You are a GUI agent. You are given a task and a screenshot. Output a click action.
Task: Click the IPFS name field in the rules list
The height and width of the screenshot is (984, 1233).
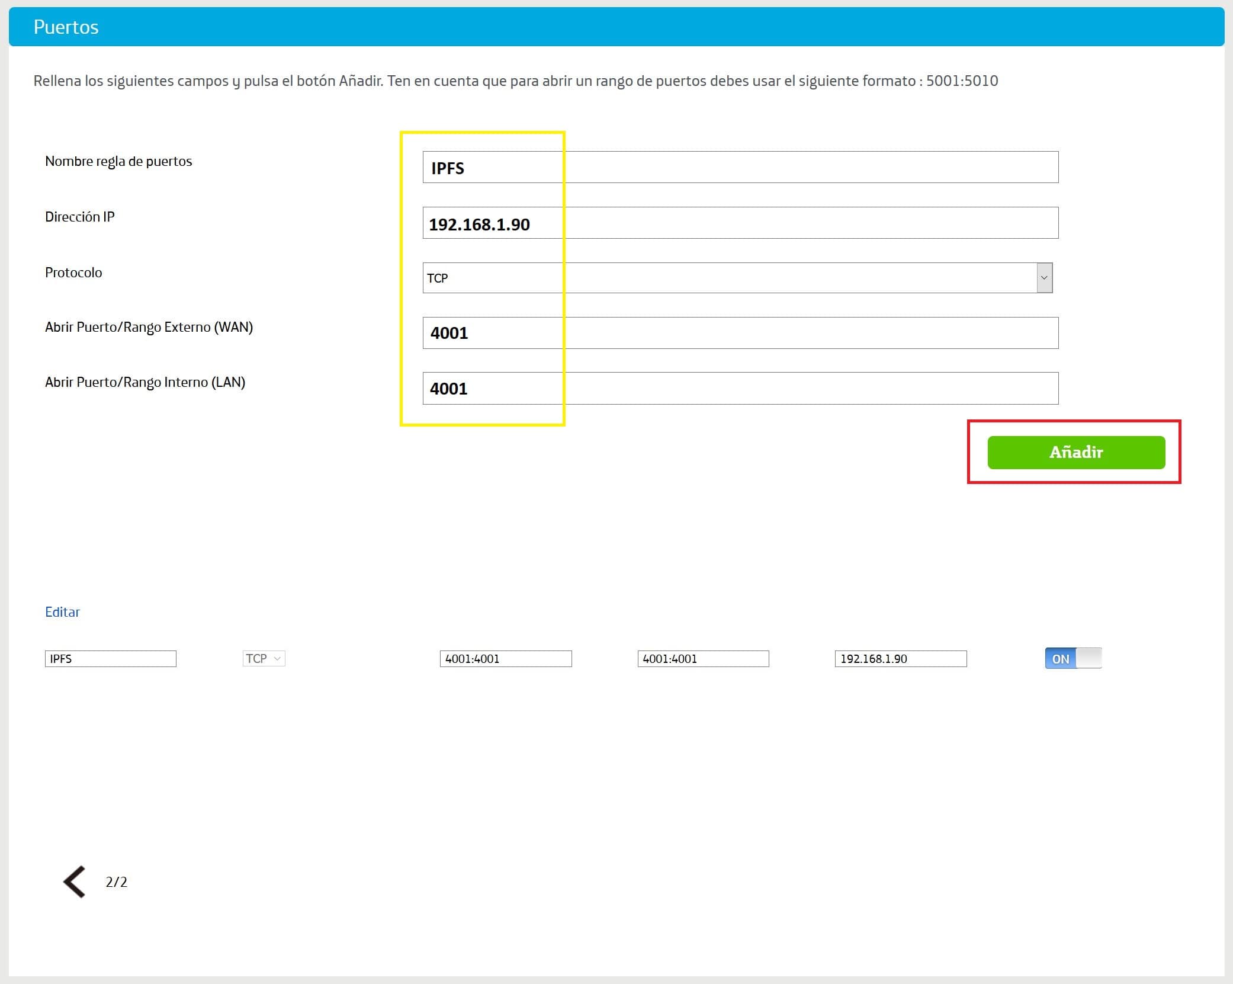pyautogui.click(x=110, y=659)
